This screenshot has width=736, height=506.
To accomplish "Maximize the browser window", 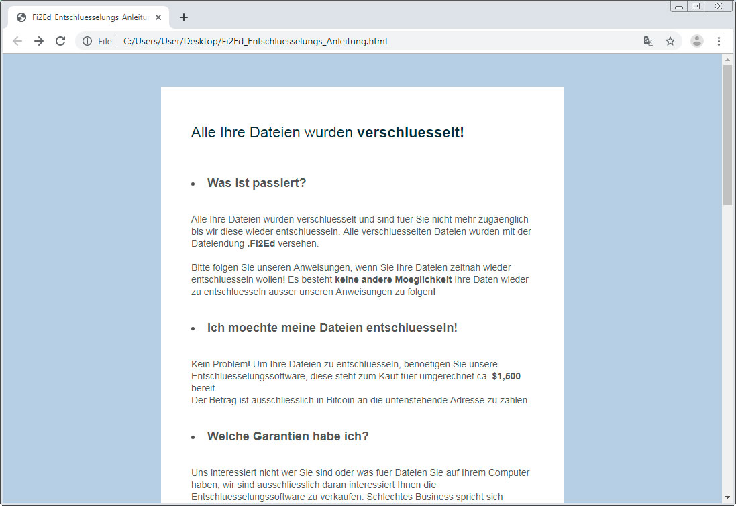I will coord(696,7).
